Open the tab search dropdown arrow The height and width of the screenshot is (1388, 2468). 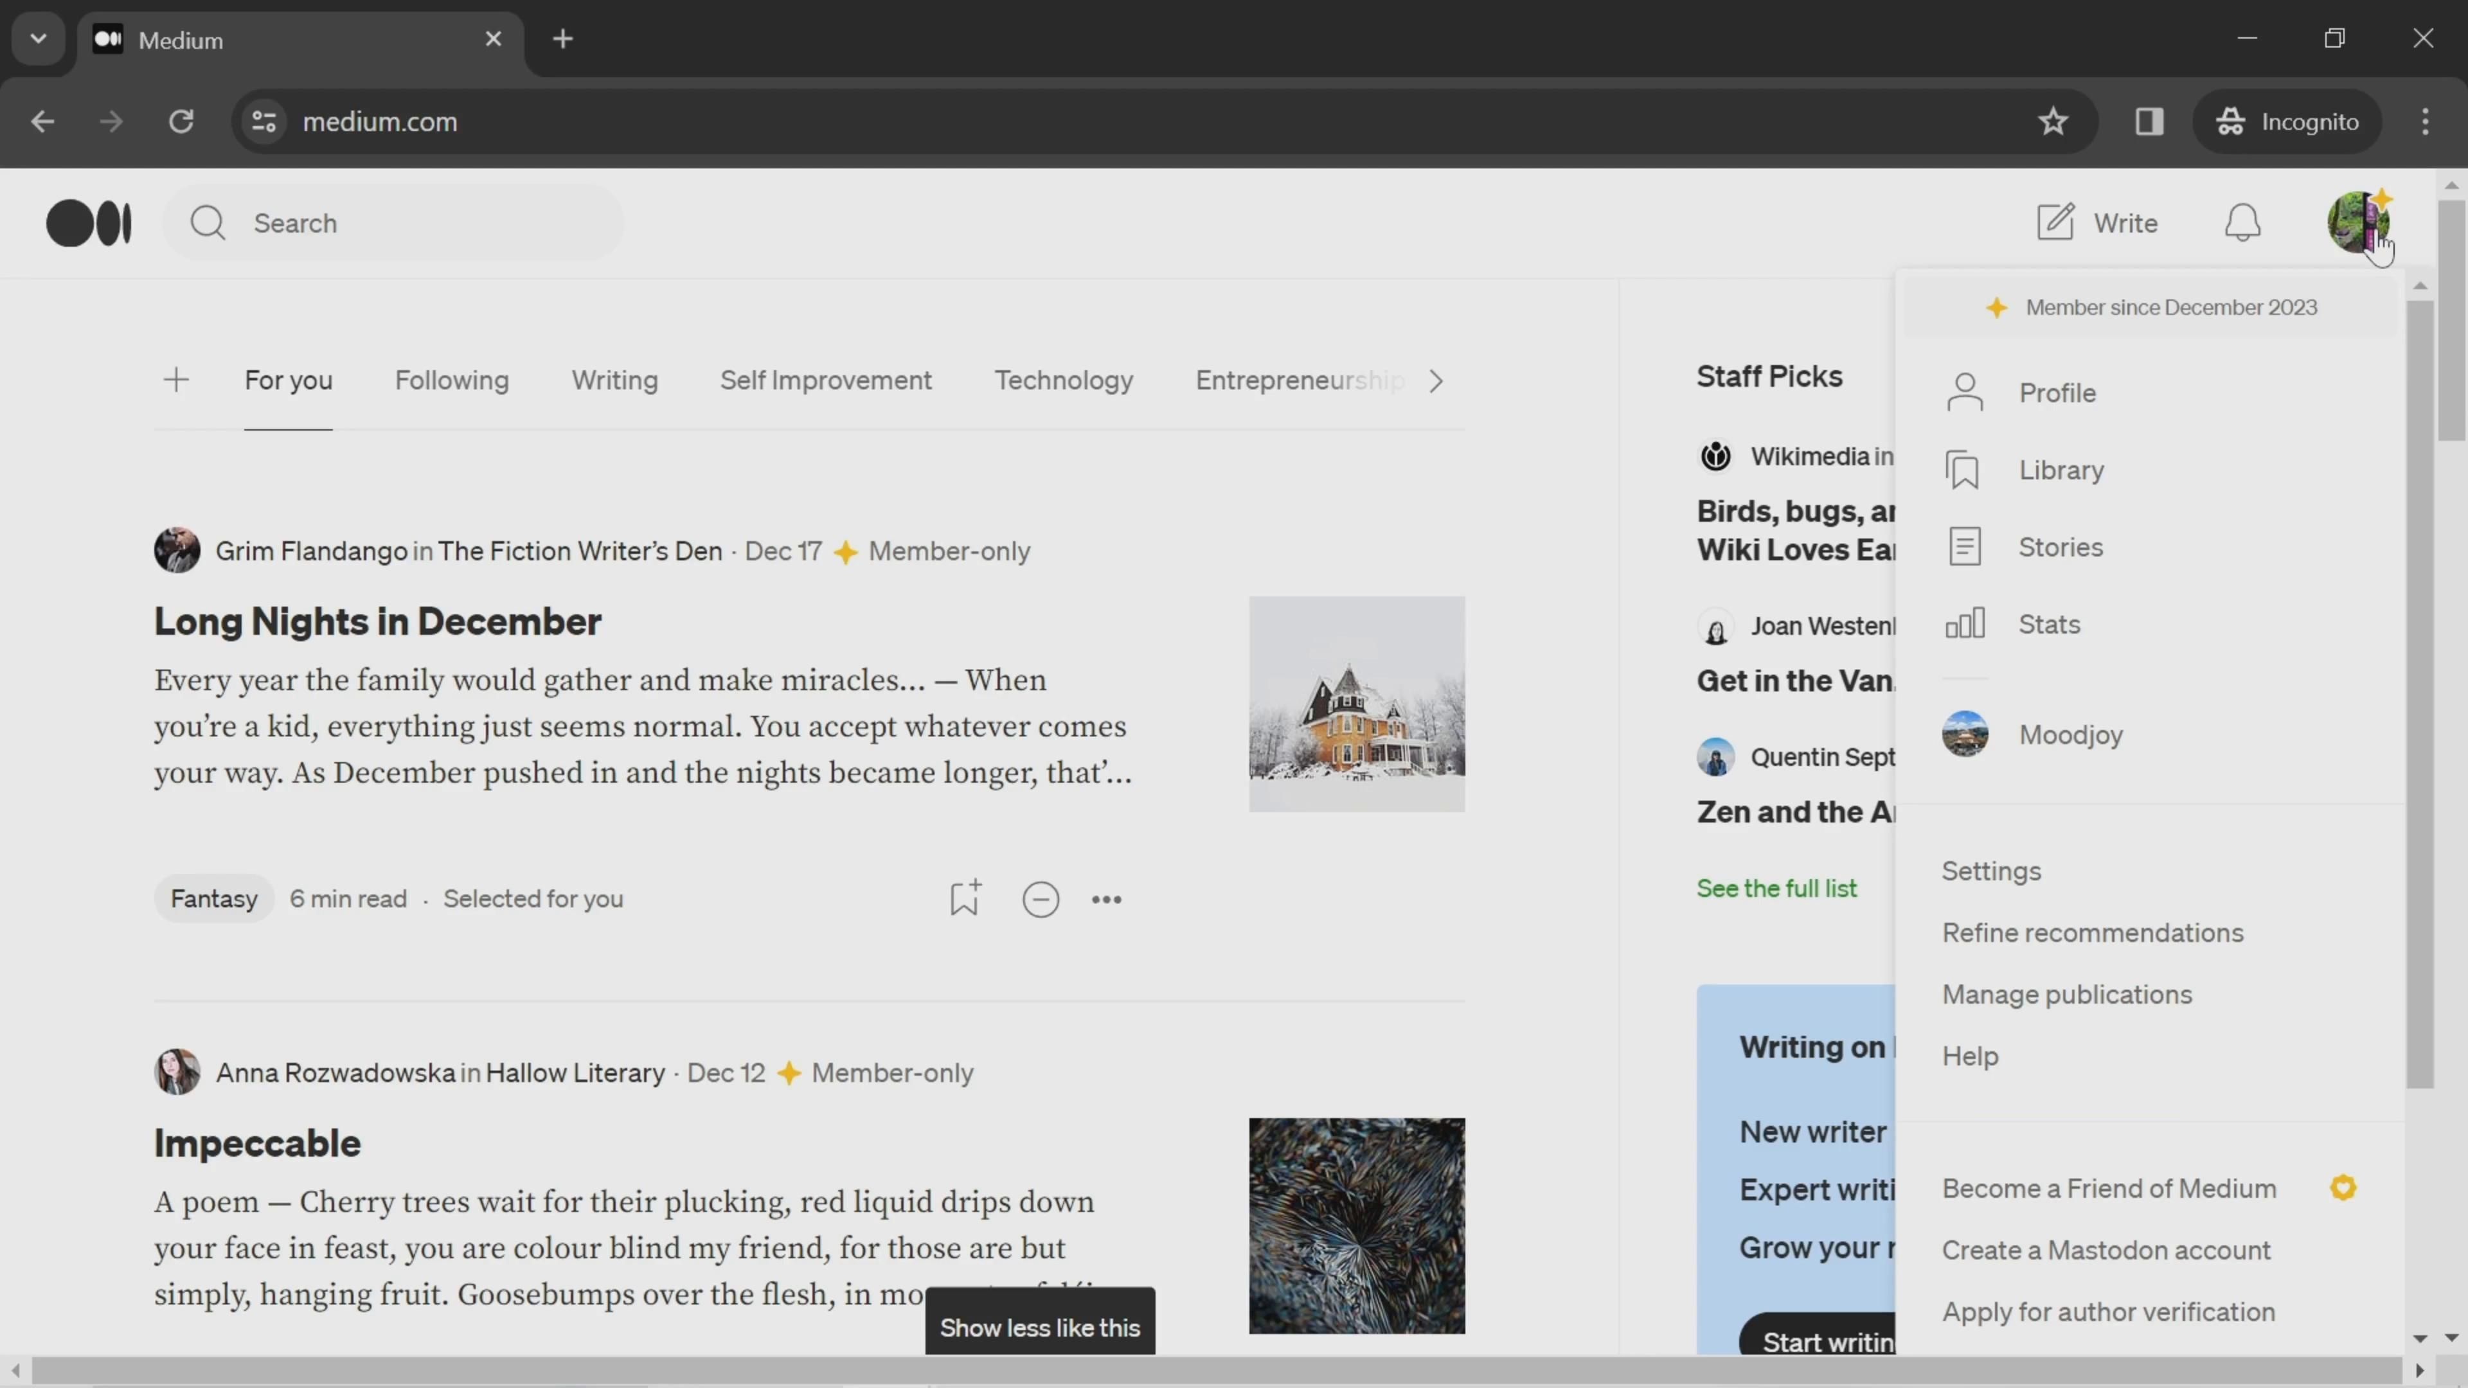click(39, 39)
